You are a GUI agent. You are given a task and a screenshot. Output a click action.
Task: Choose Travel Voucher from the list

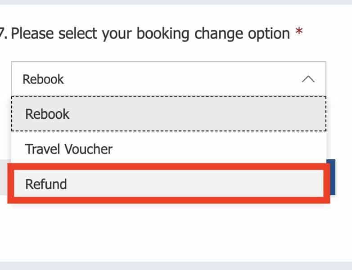(x=169, y=149)
